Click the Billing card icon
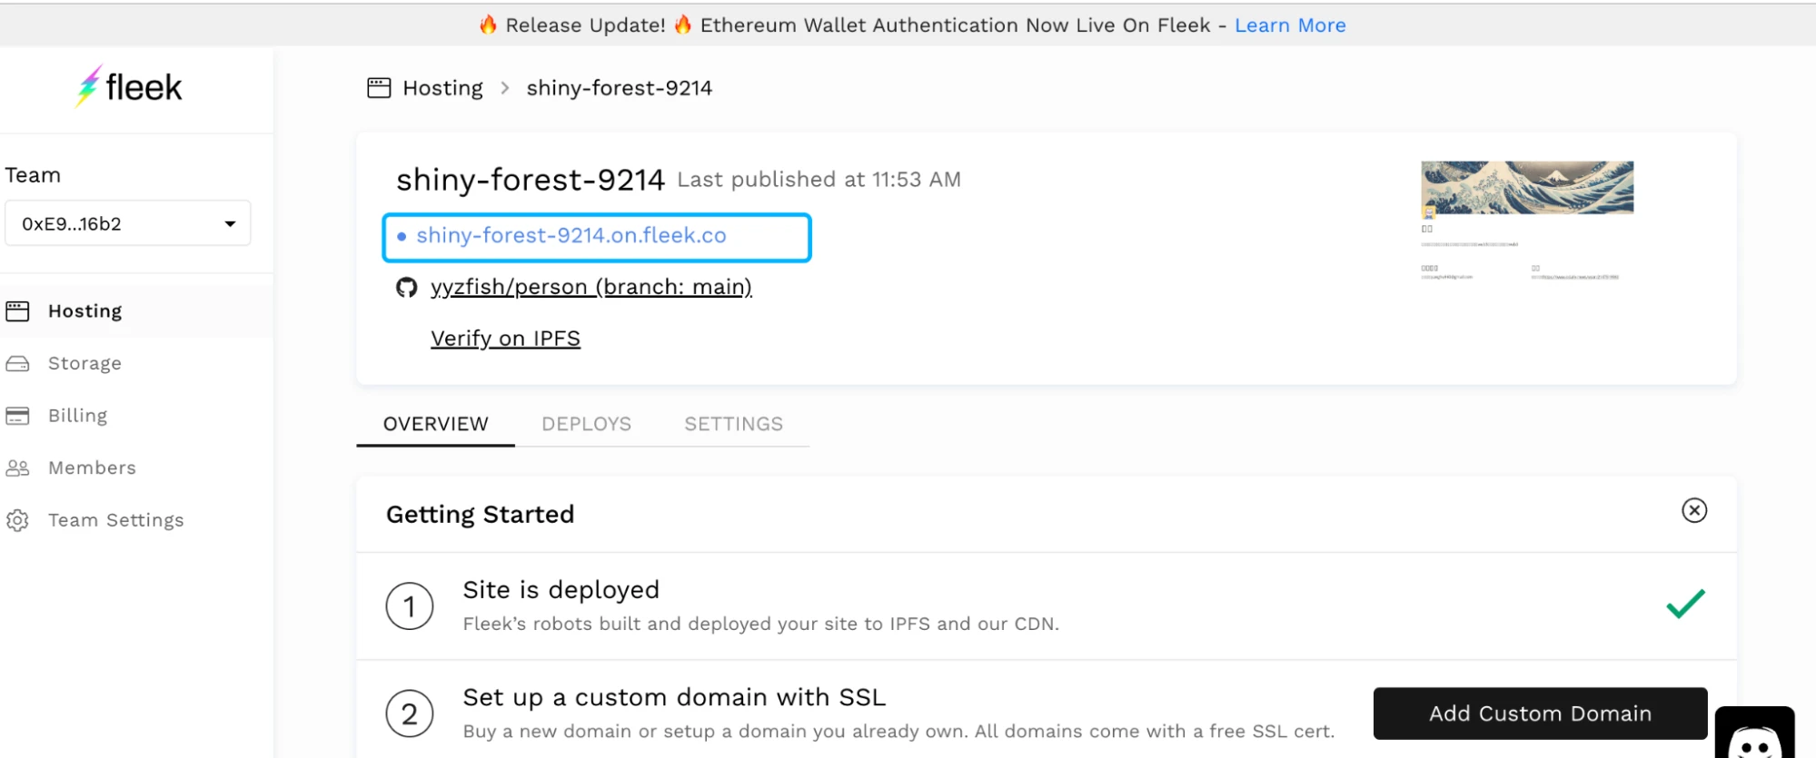The height and width of the screenshot is (758, 1816). tap(17, 416)
